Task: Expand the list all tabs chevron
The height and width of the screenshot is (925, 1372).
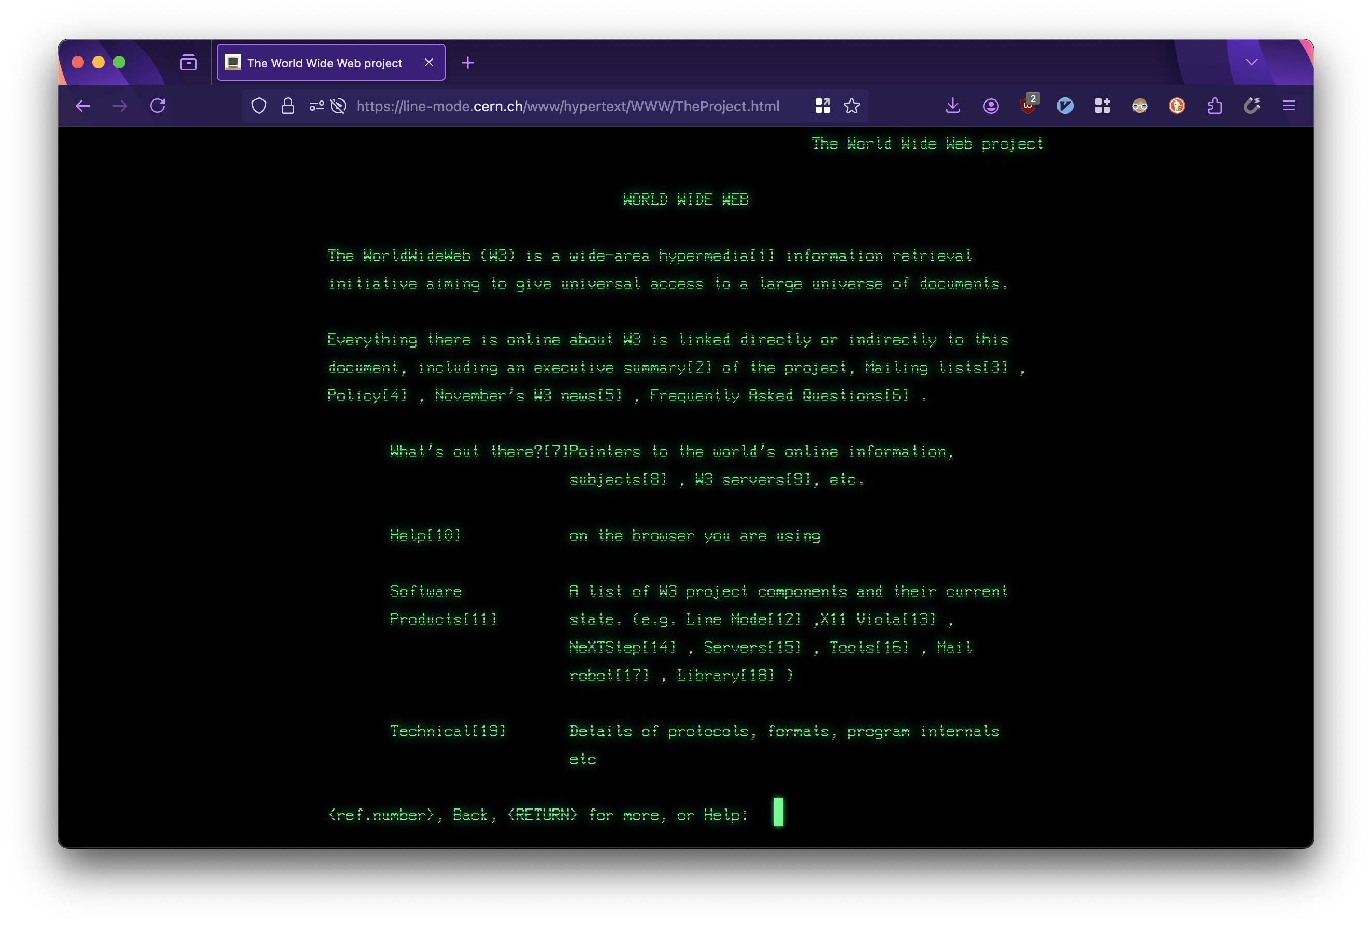Action: [x=1251, y=62]
